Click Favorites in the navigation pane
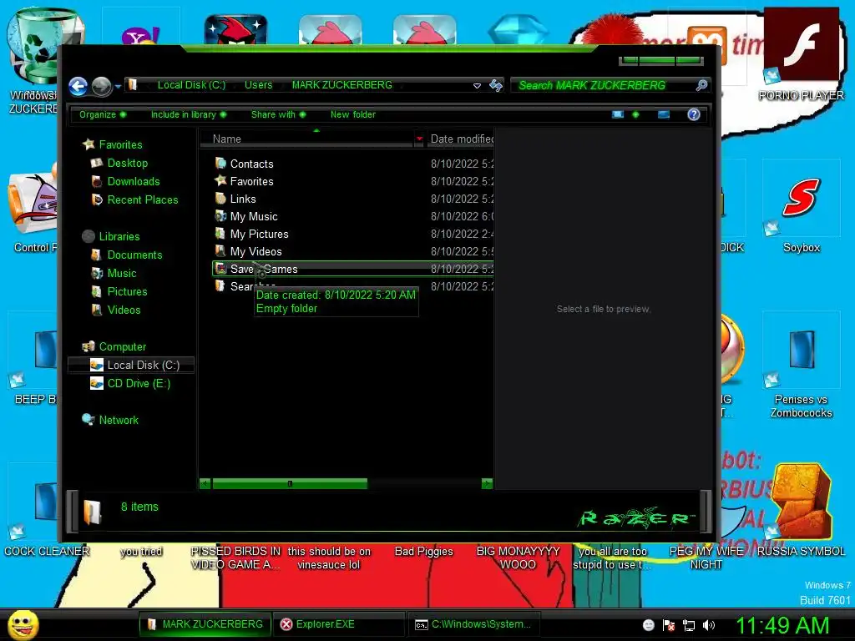Viewport: 855px width, 641px height. (x=120, y=144)
